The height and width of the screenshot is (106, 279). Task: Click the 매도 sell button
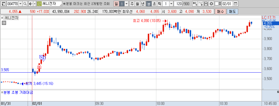[233, 12]
